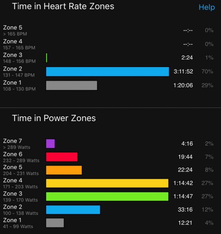
Task: Open the Help link
Action: click(x=207, y=7)
